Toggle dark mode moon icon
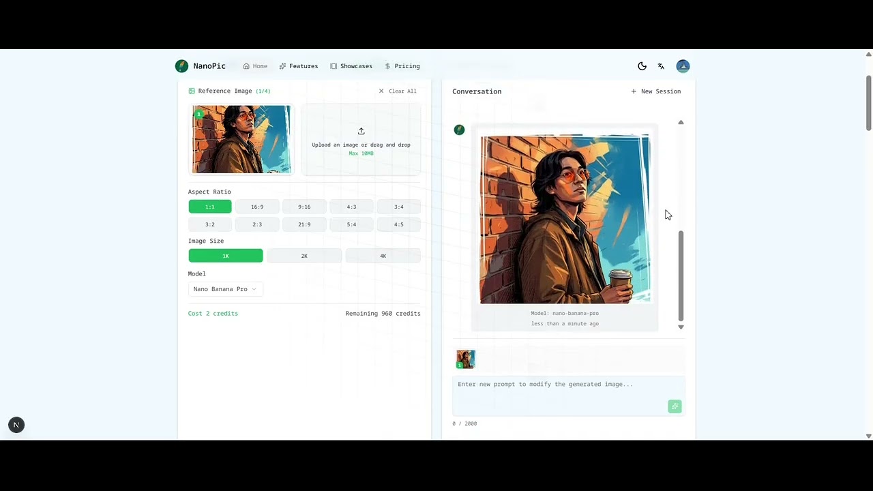 pyautogui.click(x=642, y=66)
